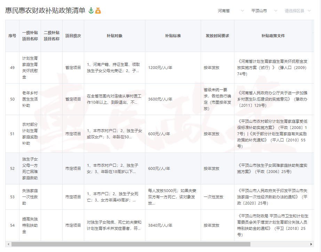Click the 平政〔2006〕25号 policy document
This screenshot has width=321, height=252.
(272, 168)
